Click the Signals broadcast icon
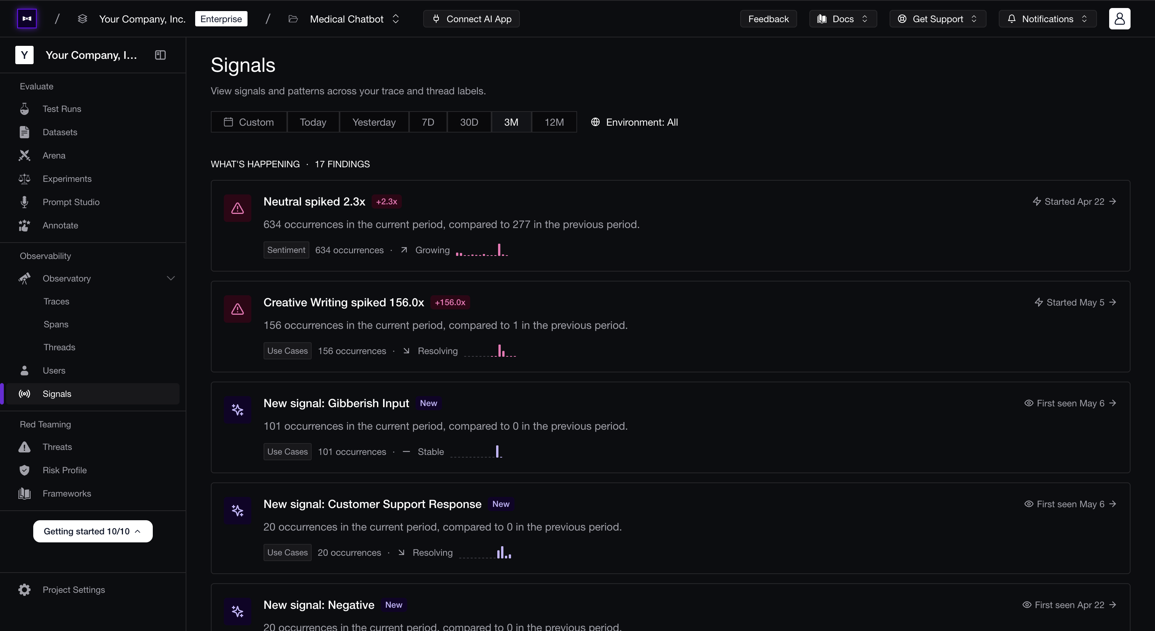 [x=25, y=394]
